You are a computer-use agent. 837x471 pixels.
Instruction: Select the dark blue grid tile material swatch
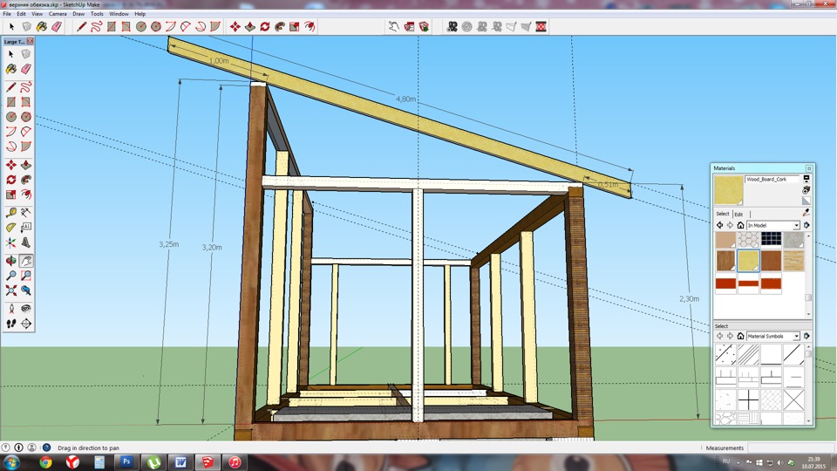(x=770, y=238)
